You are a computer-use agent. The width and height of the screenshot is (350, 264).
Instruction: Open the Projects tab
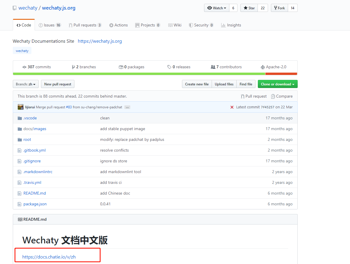pyautogui.click(x=148, y=25)
